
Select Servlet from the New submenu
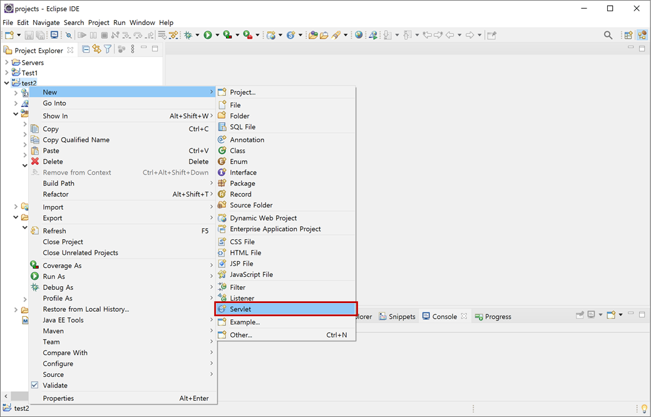[286, 309]
